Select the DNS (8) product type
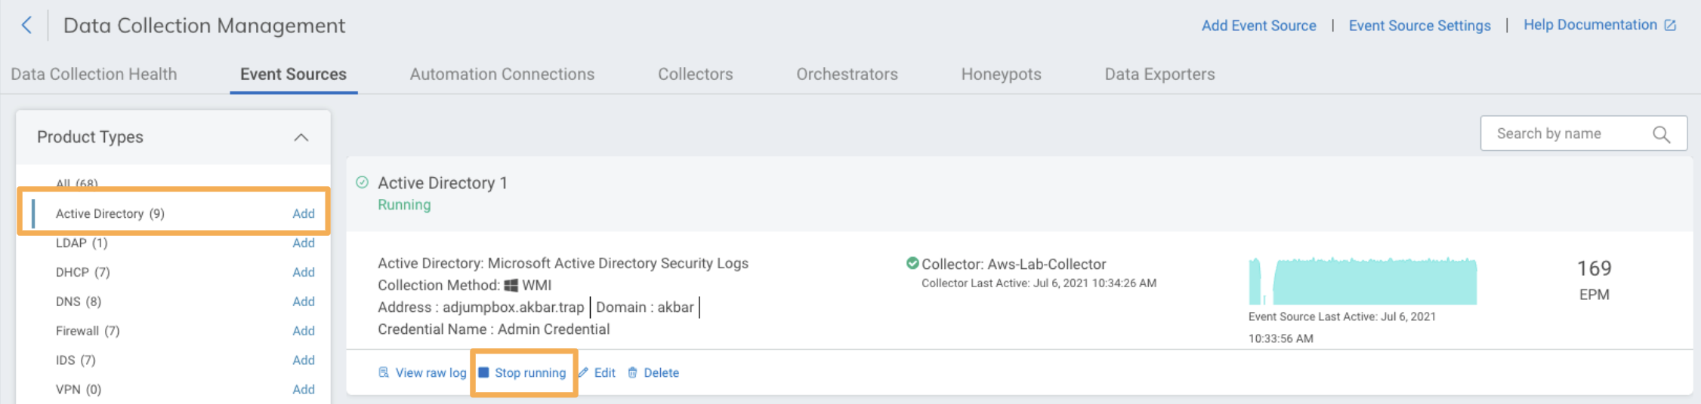Screen dimensions: 1701x404 tap(79, 301)
